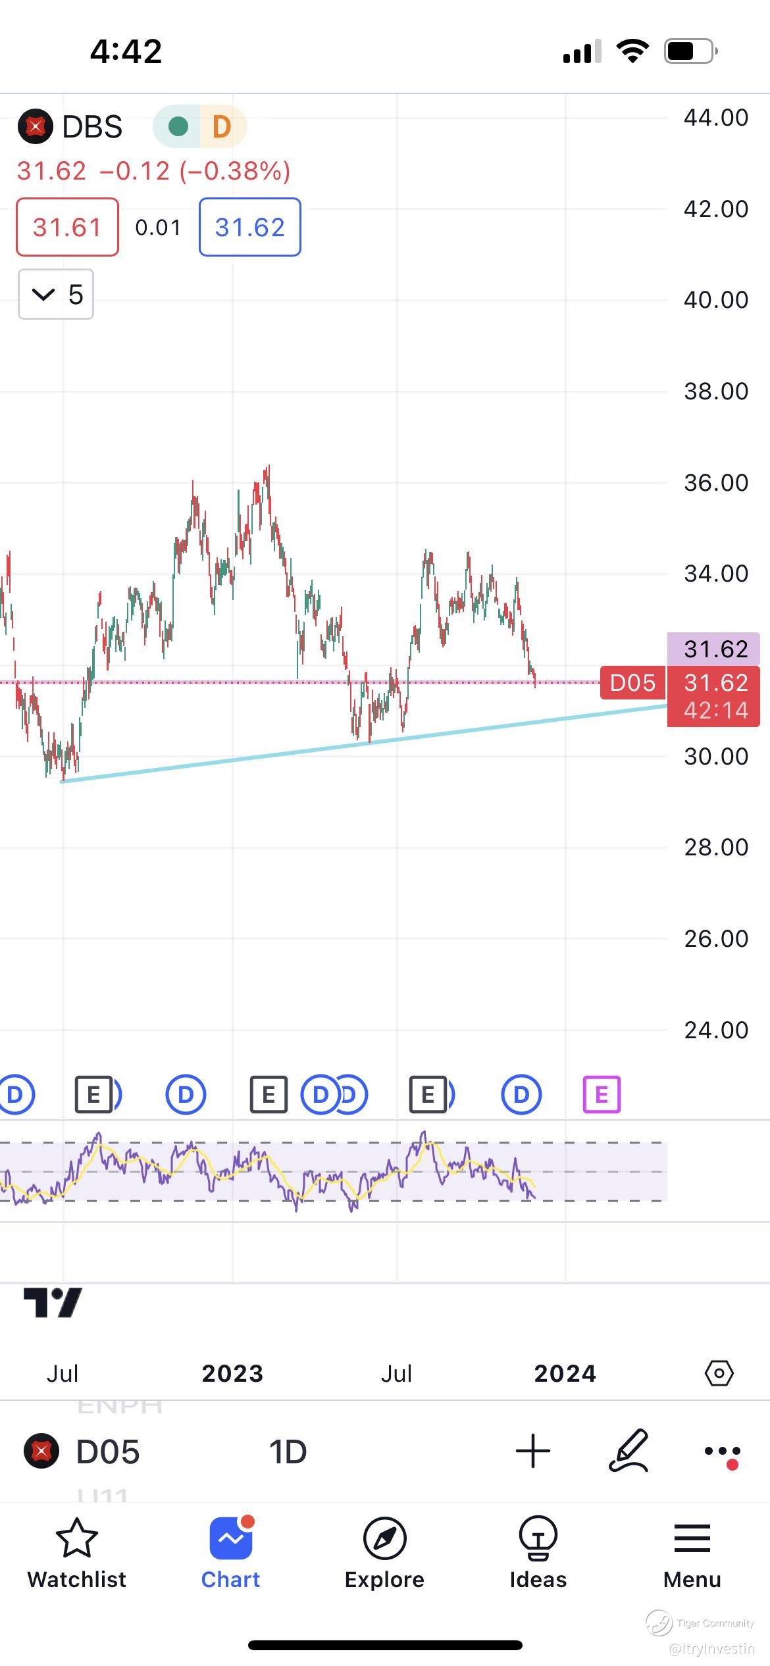Viewport: 770px width, 1666px height.
Task: Open the DBS symbol name header
Action: [92, 126]
